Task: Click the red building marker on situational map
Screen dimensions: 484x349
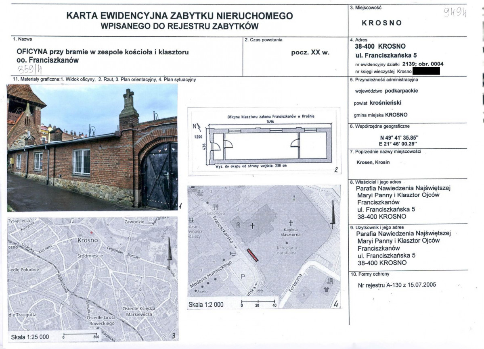Action: click(252, 255)
